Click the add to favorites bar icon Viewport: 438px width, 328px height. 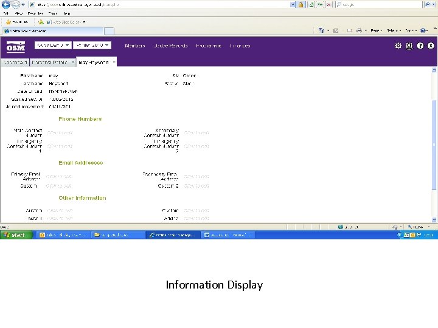[x=41, y=22]
